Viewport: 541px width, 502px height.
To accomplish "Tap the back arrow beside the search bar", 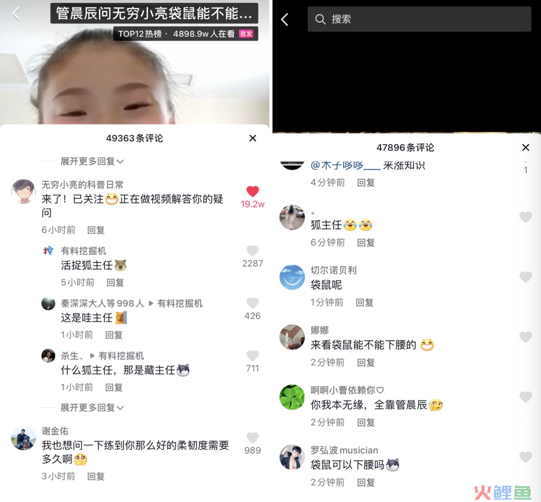I will [x=284, y=19].
